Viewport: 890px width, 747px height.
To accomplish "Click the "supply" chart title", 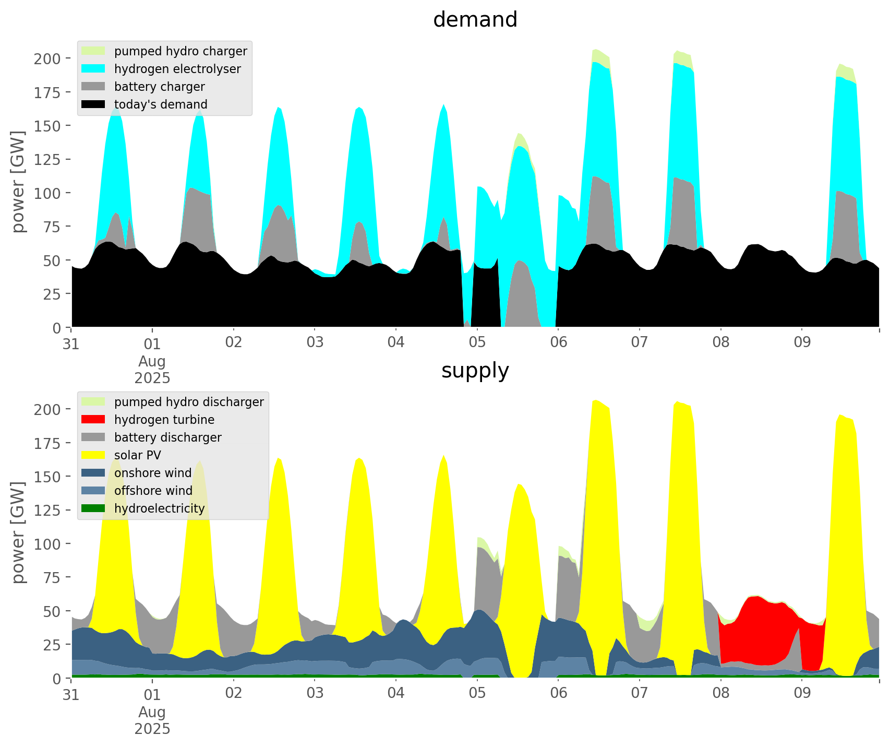I will (x=475, y=371).
